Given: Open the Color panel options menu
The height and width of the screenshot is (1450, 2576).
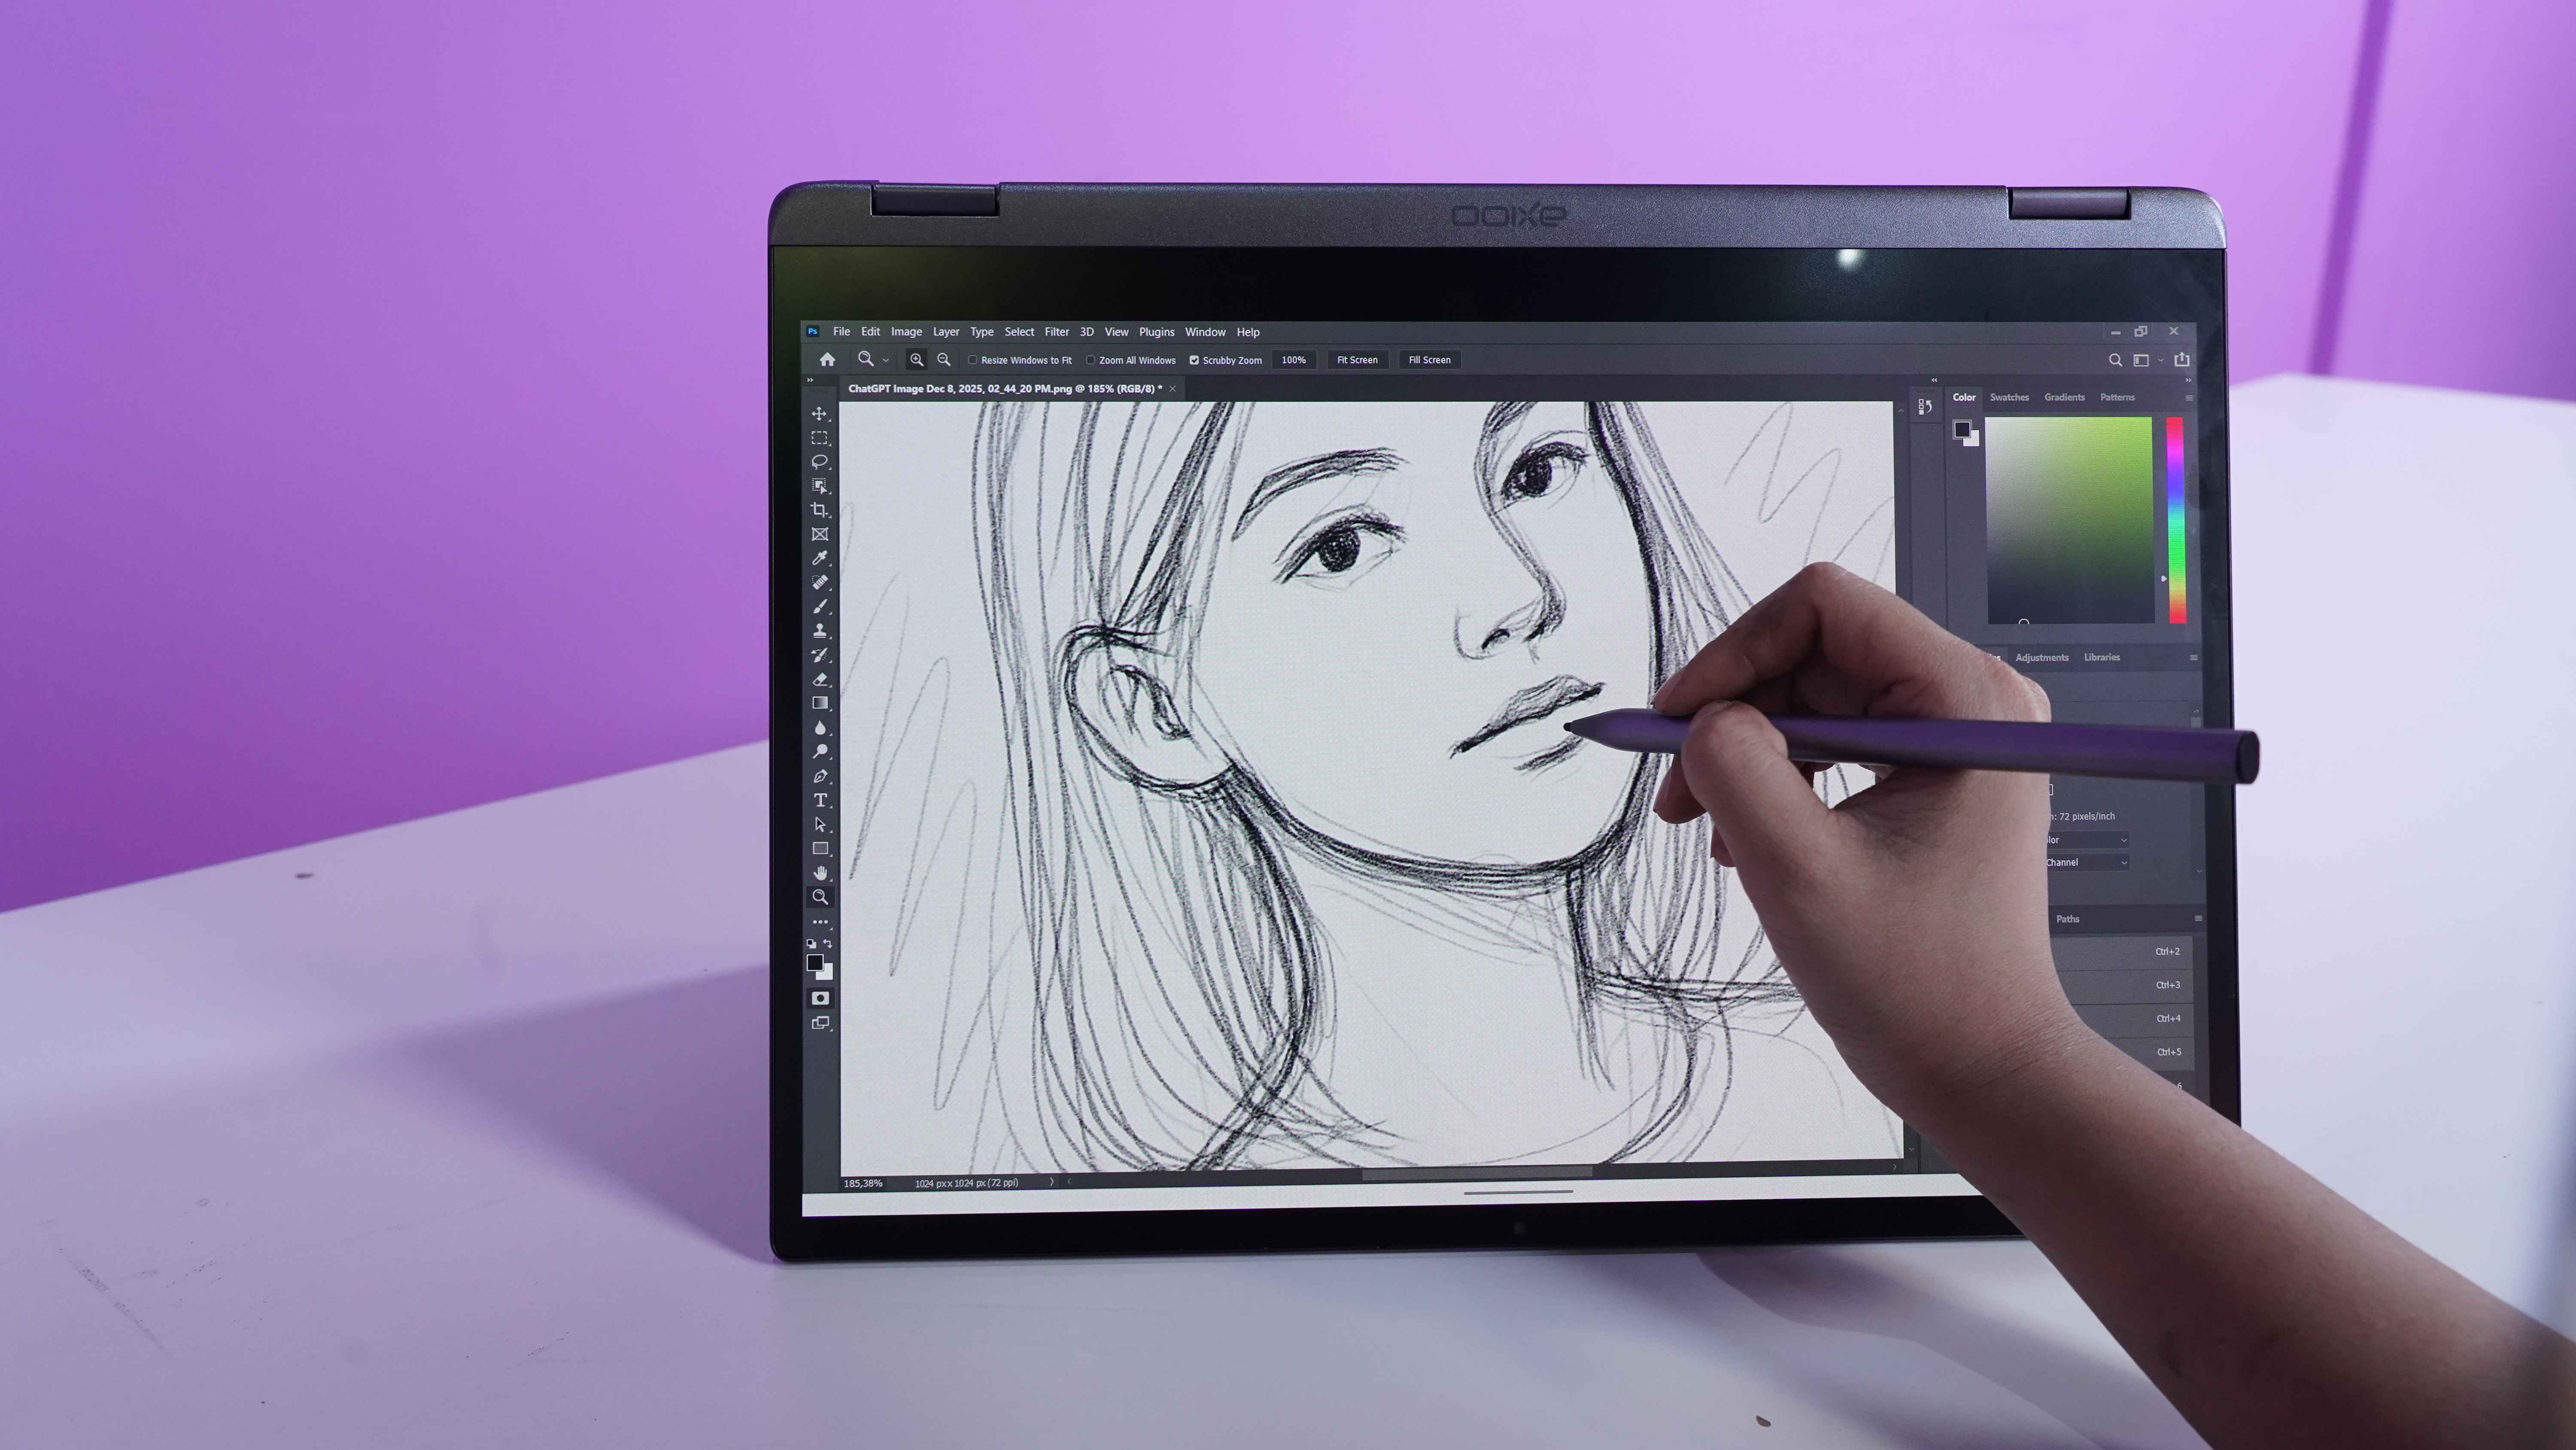Looking at the screenshot, I should point(2189,398).
